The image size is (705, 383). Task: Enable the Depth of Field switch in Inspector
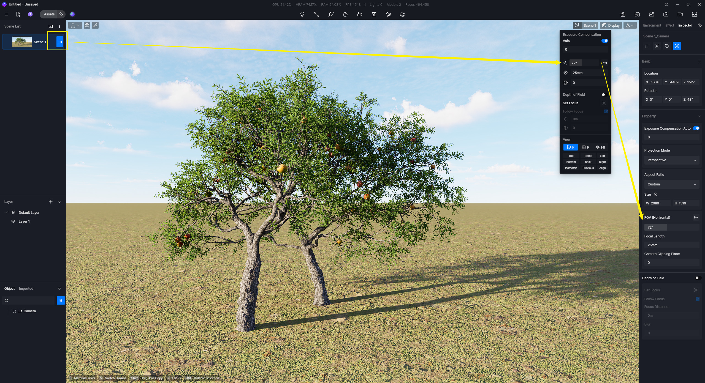698,278
